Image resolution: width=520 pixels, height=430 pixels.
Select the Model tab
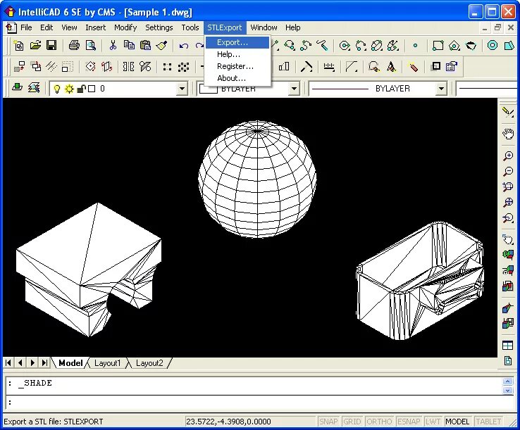pos(70,363)
